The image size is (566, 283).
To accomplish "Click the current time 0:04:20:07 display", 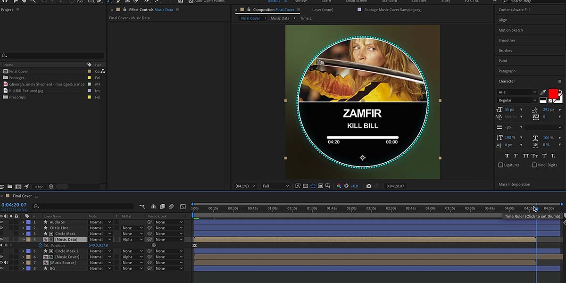I will 14,205.
